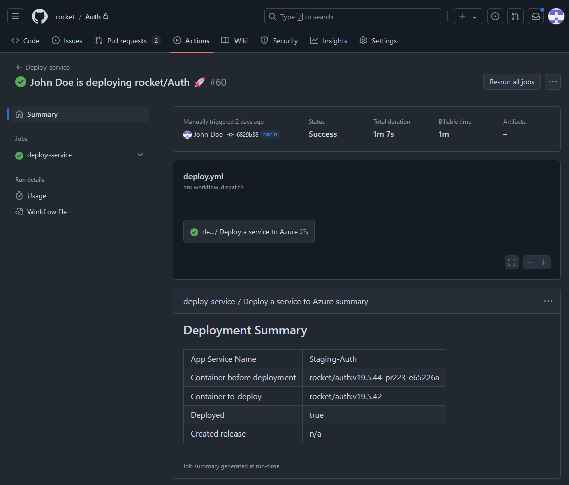Image resolution: width=569 pixels, height=485 pixels.
Task: Switch to the Code tab
Action: 25,41
